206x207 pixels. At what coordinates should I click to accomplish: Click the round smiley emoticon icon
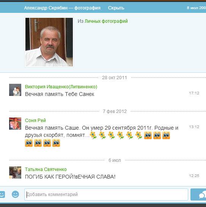tap(15, 194)
